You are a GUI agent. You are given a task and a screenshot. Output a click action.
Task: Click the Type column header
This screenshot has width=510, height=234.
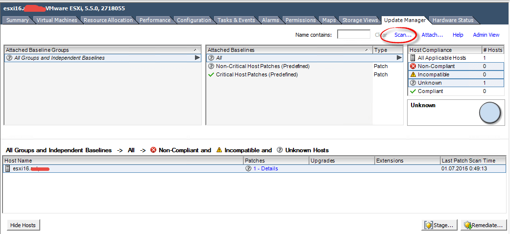(388, 50)
